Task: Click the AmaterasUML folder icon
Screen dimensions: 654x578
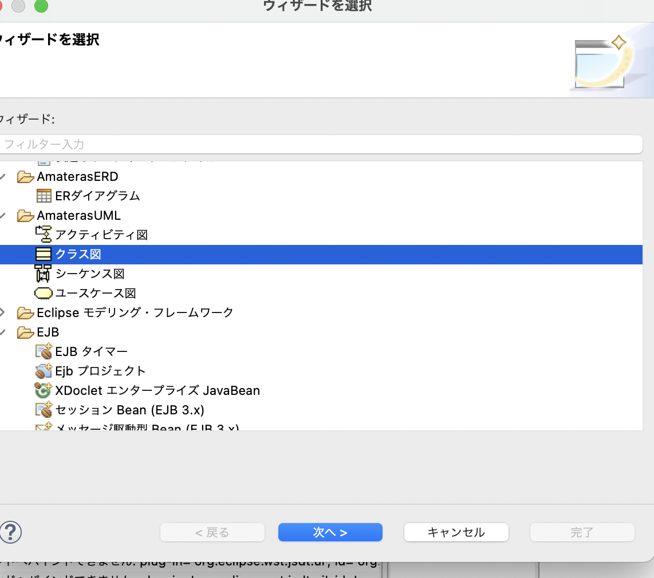Action: 26,216
